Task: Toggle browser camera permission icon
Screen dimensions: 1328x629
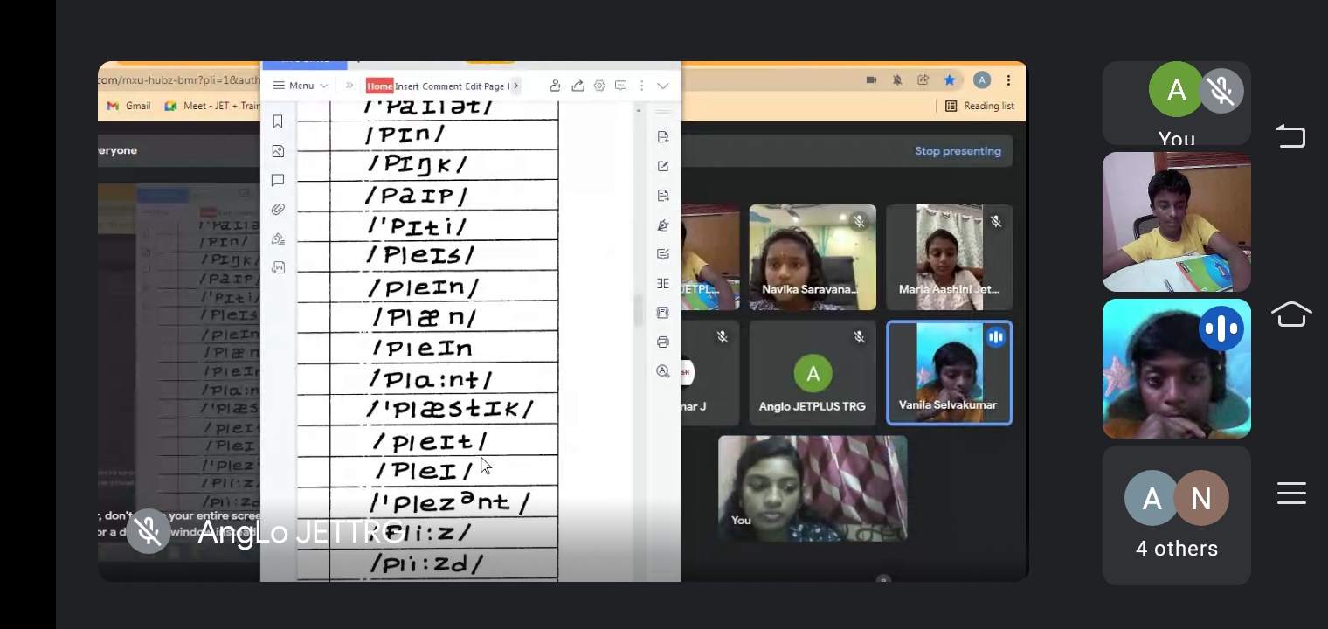Action: coord(871,80)
